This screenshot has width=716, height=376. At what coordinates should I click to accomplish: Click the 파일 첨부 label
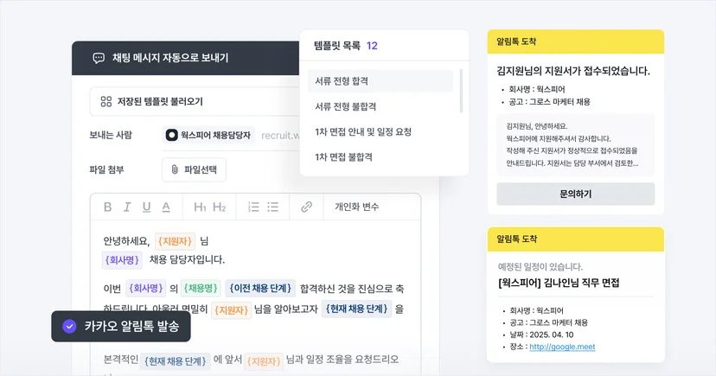(x=106, y=169)
